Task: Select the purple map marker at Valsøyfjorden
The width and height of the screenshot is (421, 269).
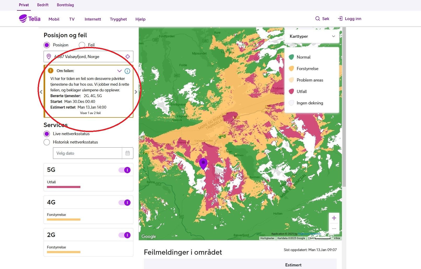Action: pos(203,163)
